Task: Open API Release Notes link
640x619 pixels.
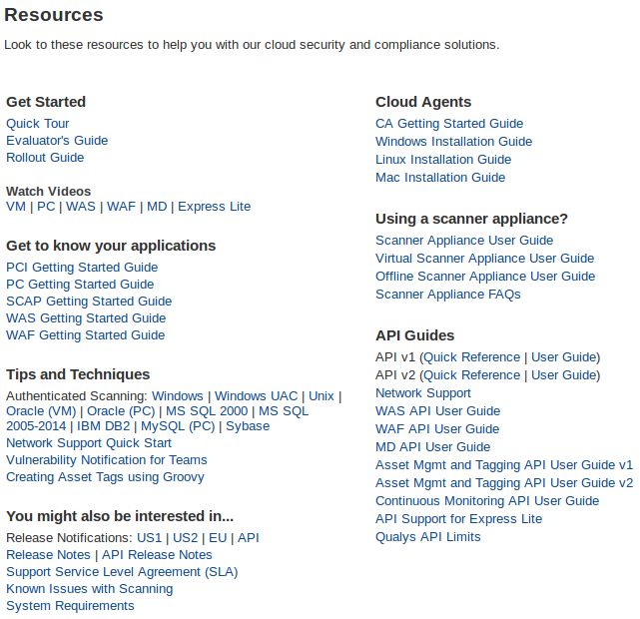Action: point(157,555)
